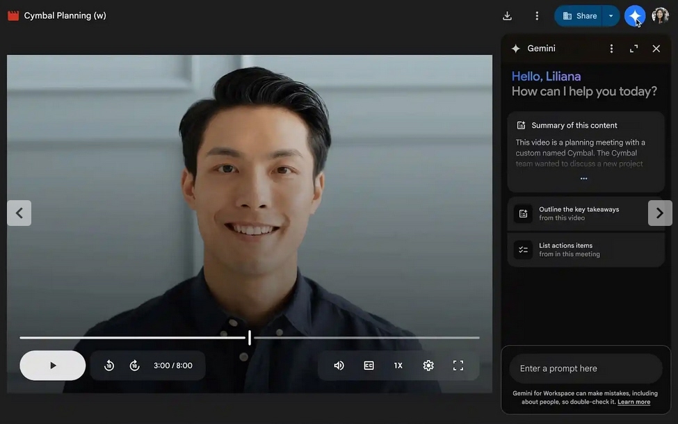Select the Outline the key takeaways suggestion
The height and width of the screenshot is (424, 678).
578,213
